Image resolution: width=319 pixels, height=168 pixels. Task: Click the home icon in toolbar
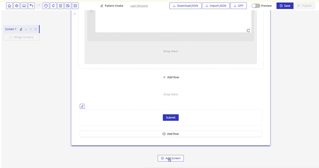(x=10, y=6)
